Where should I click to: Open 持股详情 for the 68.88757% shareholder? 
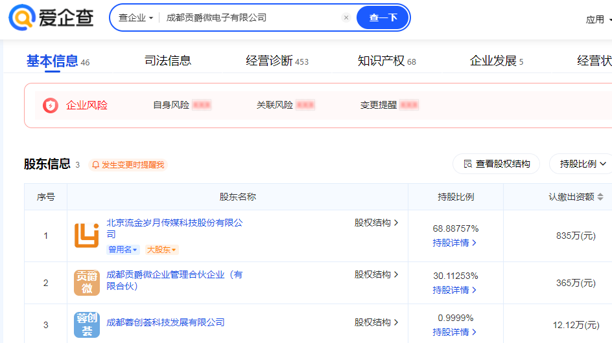[454, 243]
